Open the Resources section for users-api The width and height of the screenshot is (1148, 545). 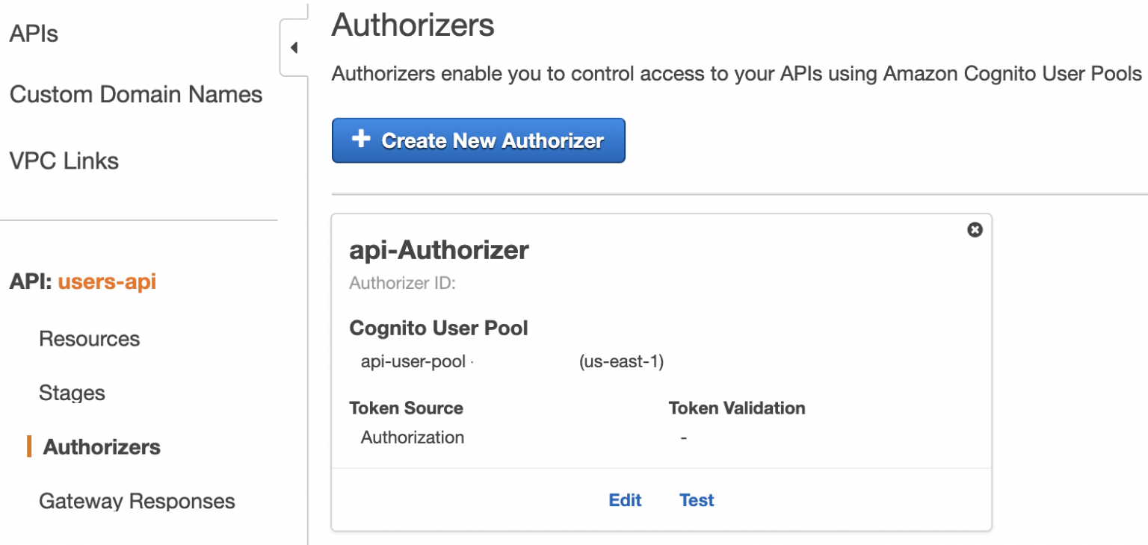coord(89,338)
